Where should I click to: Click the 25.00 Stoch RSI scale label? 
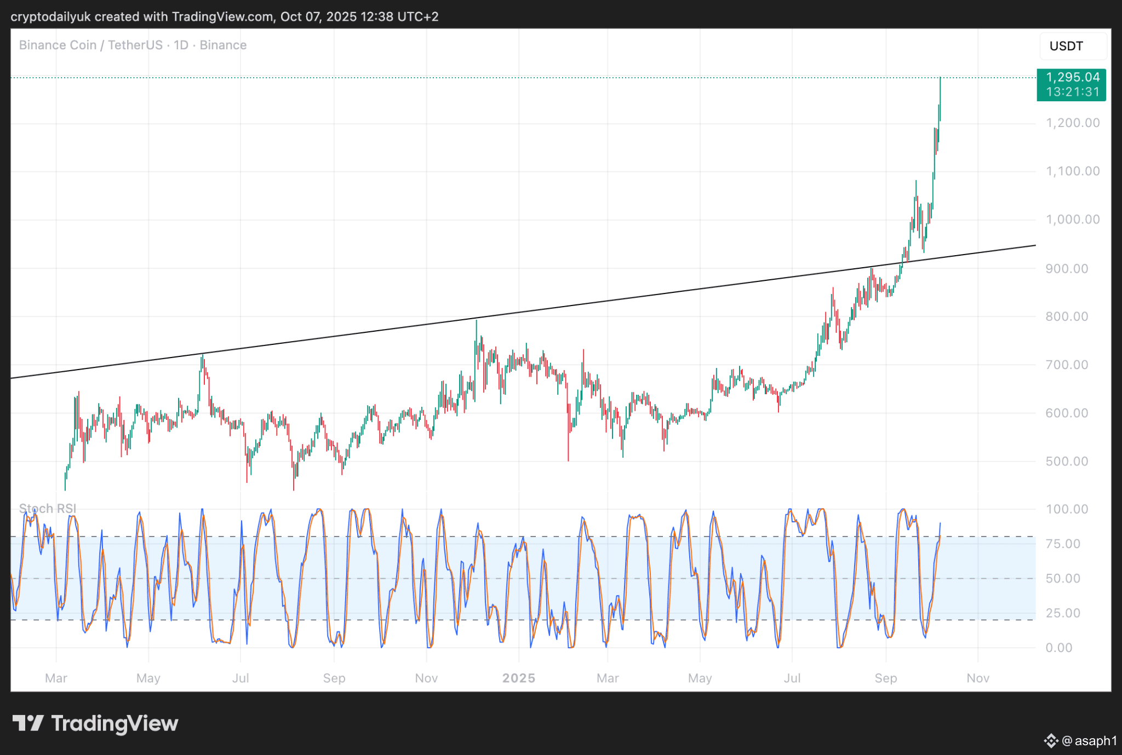(1063, 613)
